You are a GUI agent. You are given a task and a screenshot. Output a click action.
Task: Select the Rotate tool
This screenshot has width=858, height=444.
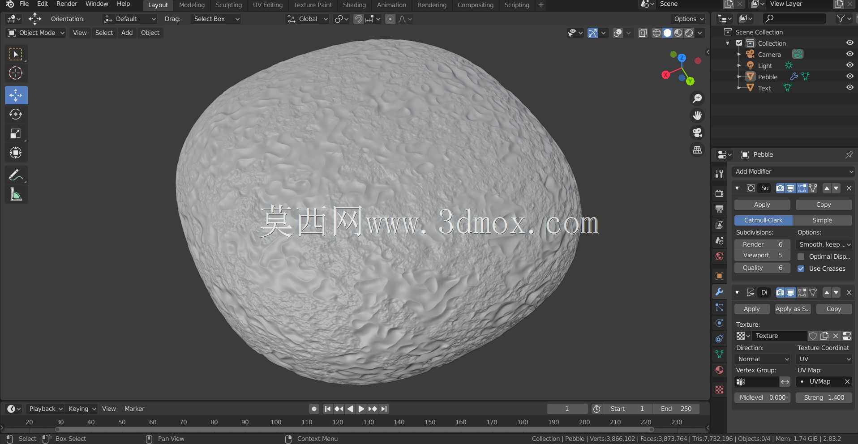coord(16,114)
